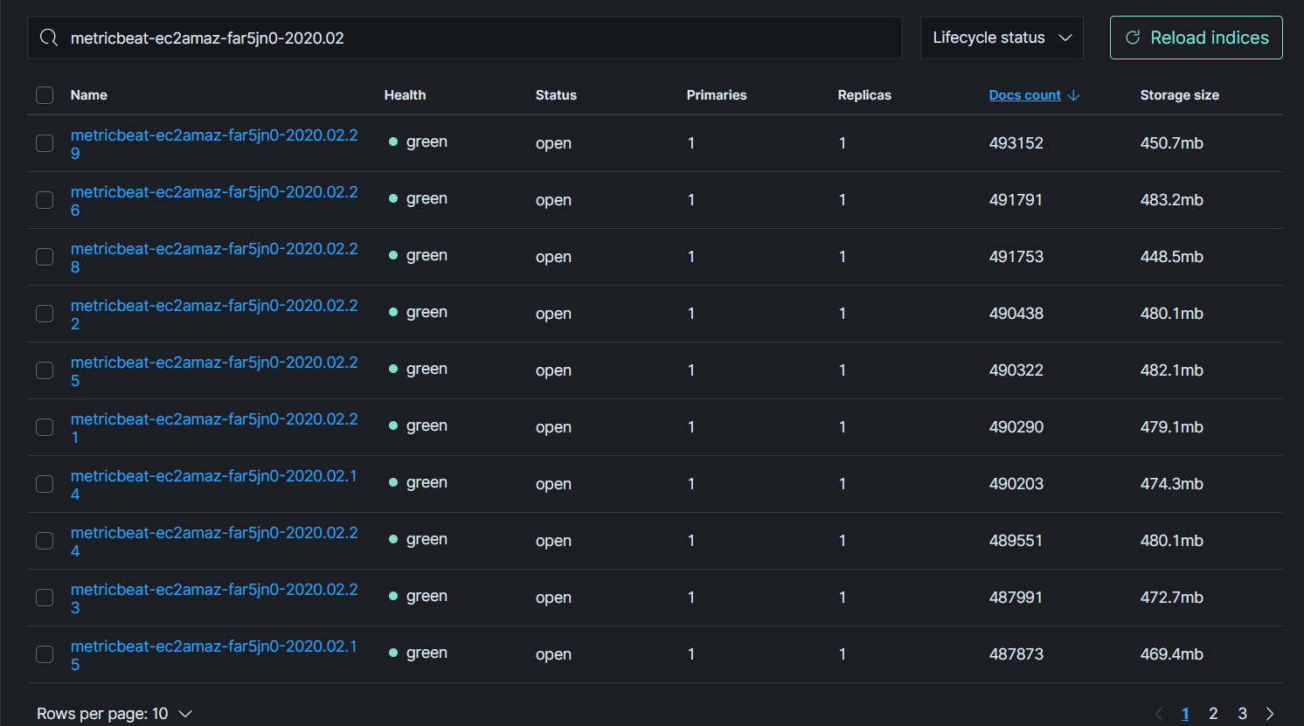1304x726 pixels.
Task: Select the checkbox for index ending 2020.02.14
Action: tap(45, 484)
